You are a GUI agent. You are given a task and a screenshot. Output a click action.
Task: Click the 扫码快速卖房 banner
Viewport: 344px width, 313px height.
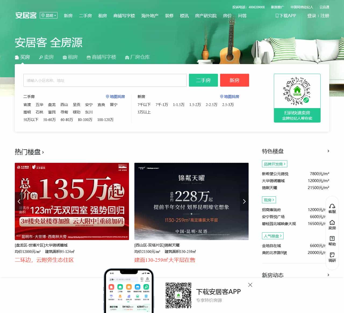(297, 115)
